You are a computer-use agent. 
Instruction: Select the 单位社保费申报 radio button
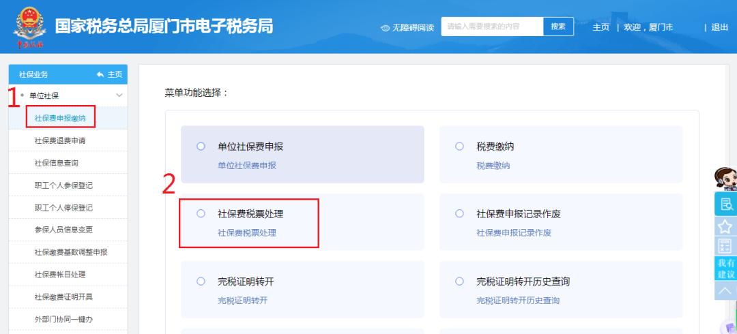coord(201,146)
